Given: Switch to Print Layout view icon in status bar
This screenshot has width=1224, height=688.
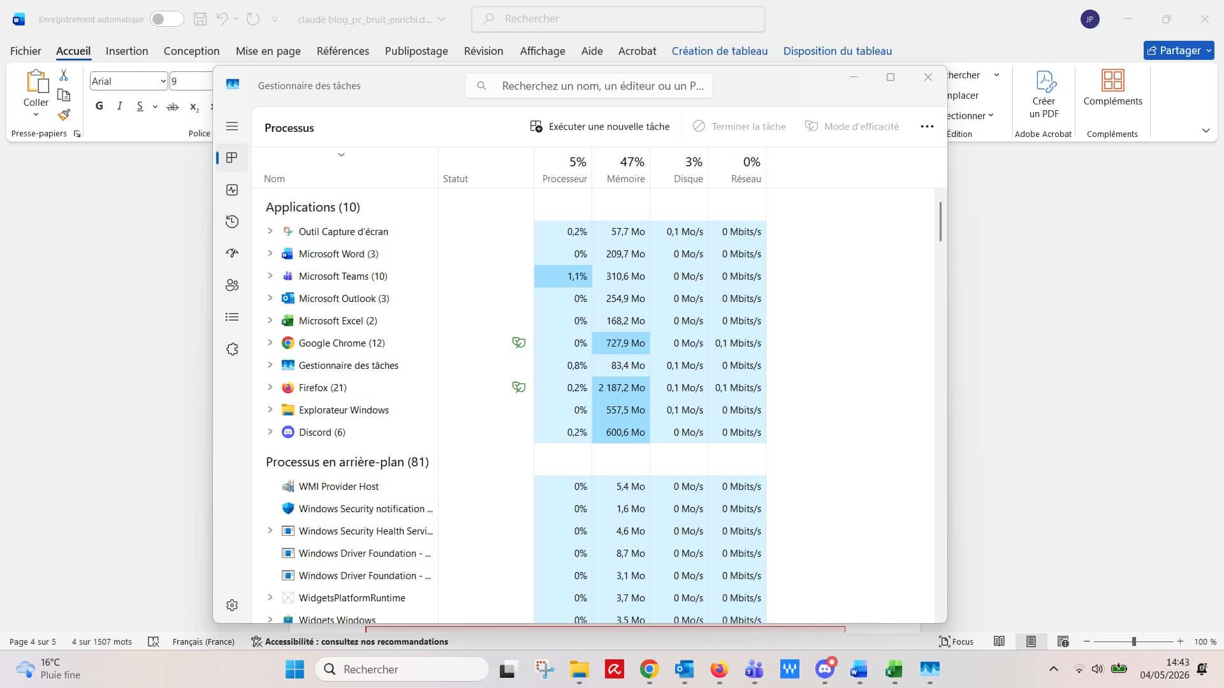Looking at the screenshot, I should [x=1031, y=641].
